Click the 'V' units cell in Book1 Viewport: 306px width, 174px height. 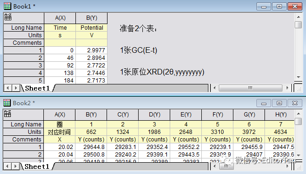[91, 35]
